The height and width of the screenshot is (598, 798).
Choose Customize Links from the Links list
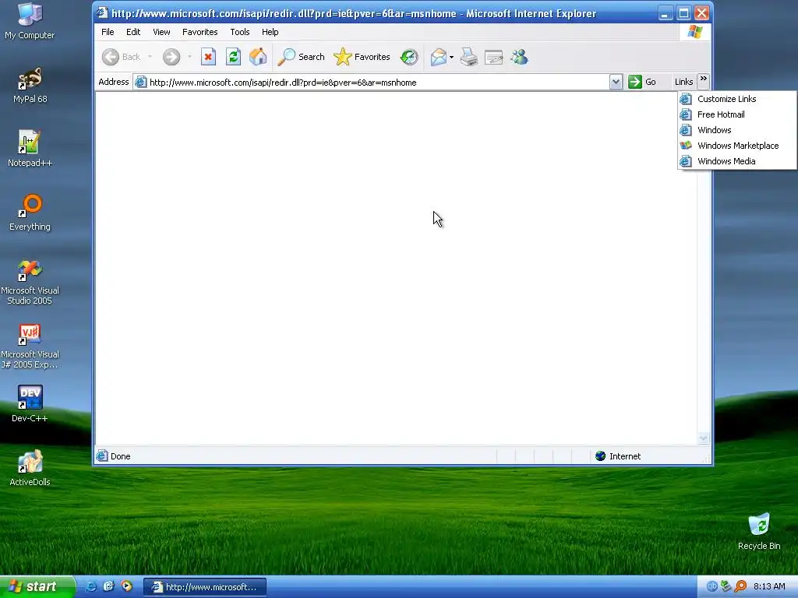coord(737,99)
